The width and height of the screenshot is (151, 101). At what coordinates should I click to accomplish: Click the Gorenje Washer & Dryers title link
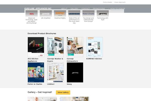[55, 60]
